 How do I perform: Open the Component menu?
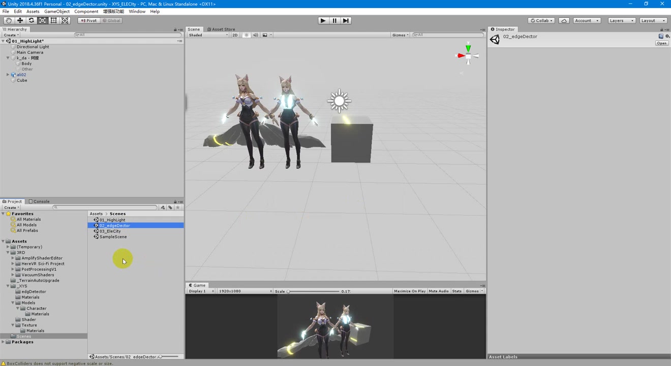(86, 11)
